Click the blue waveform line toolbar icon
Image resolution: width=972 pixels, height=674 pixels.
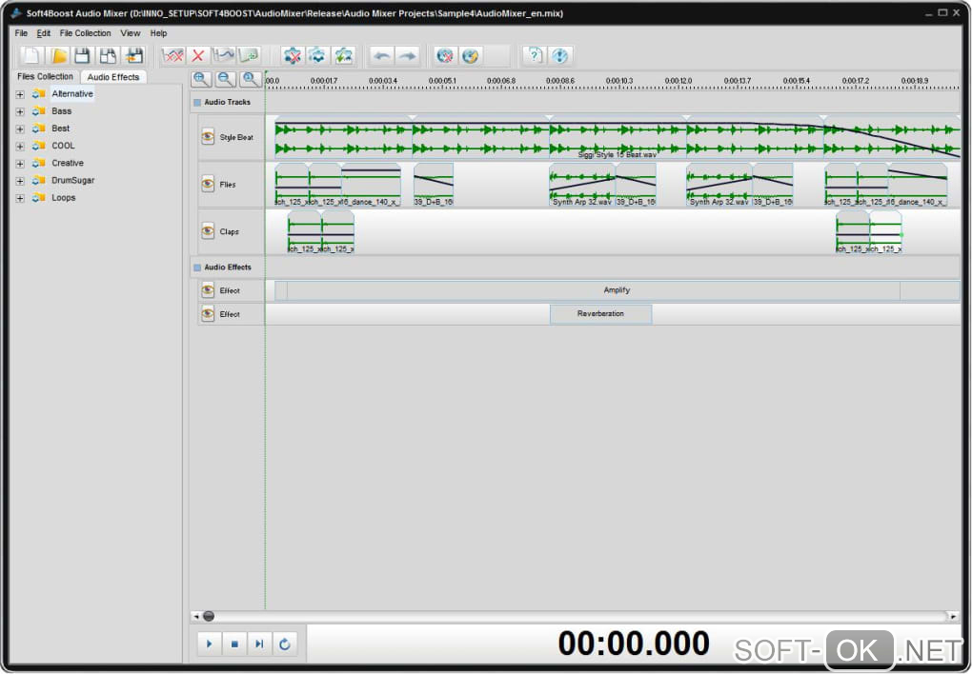click(x=223, y=56)
